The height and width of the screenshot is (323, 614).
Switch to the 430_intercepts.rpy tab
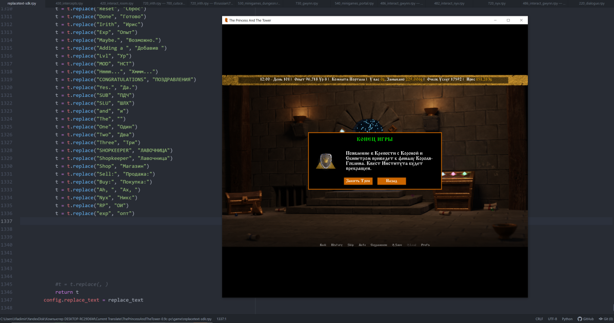pyautogui.click(x=69, y=3)
